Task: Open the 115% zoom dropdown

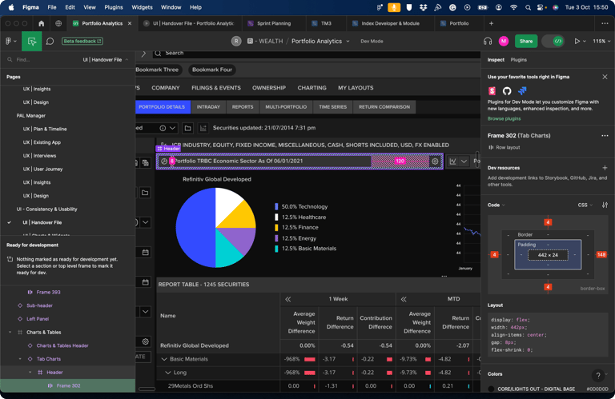Action: tap(601, 41)
